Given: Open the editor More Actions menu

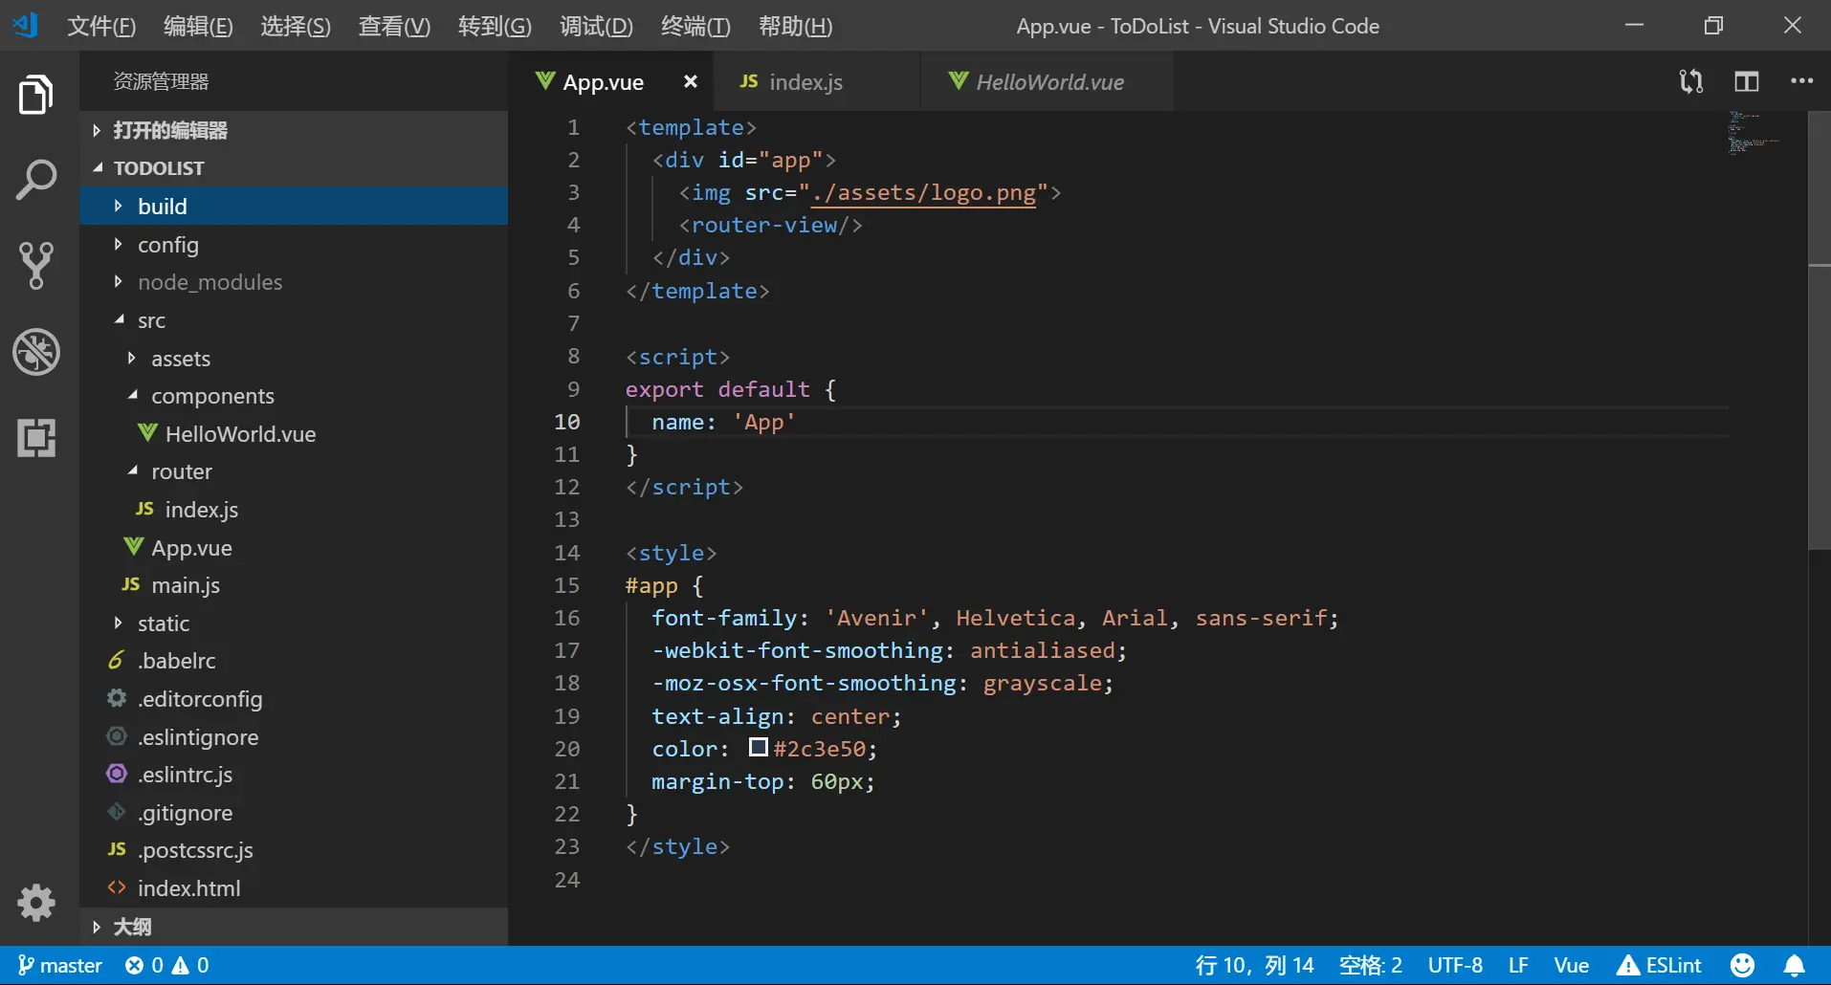Looking at the screenshot, I should pyautogui.click(x=1802, y=81).
